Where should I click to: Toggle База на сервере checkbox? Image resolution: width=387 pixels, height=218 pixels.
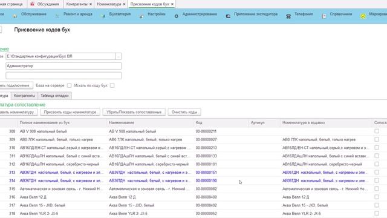coord(69,85)
